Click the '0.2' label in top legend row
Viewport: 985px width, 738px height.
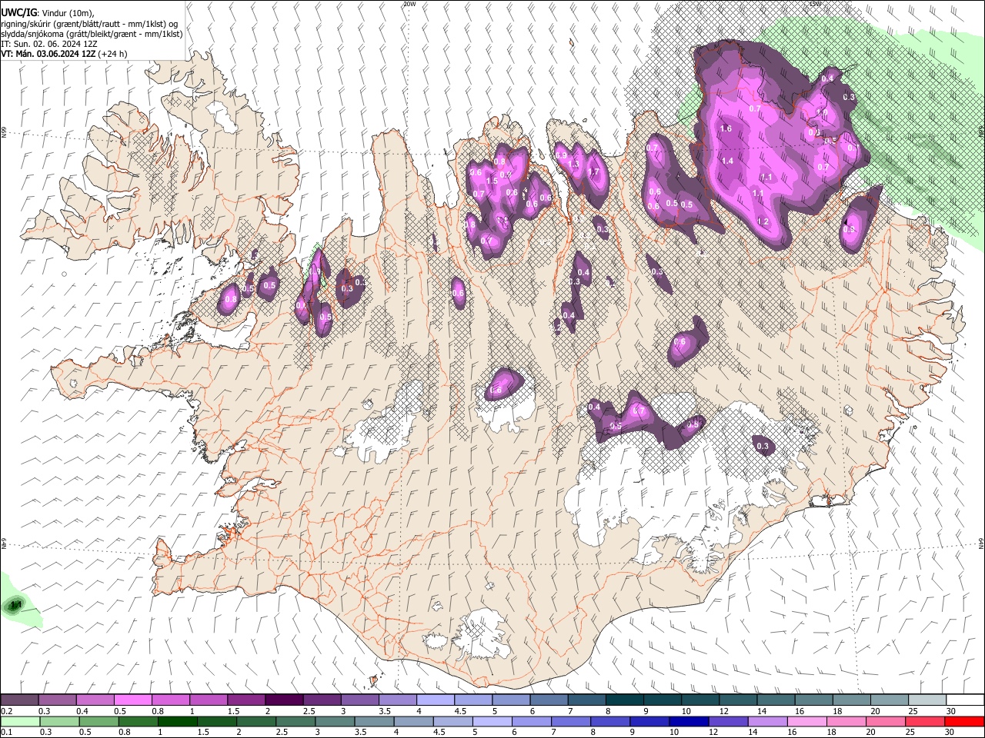click(6, 711)
